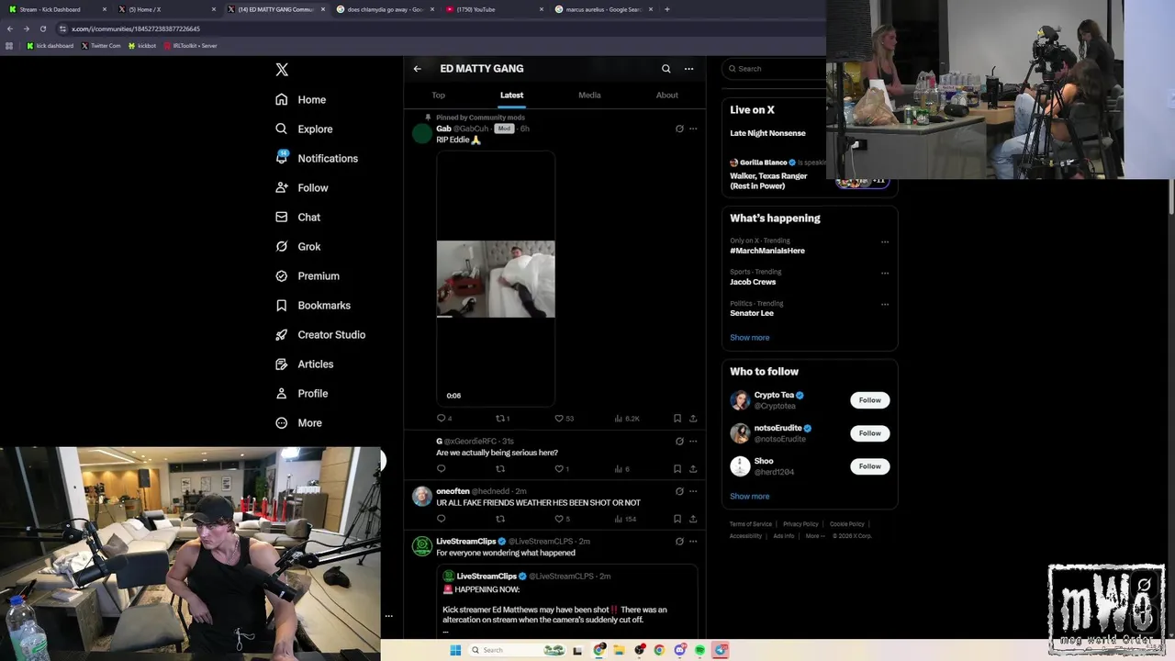Go to Home in X sidebar
The image size is (1175, 661).
[301, 99]
